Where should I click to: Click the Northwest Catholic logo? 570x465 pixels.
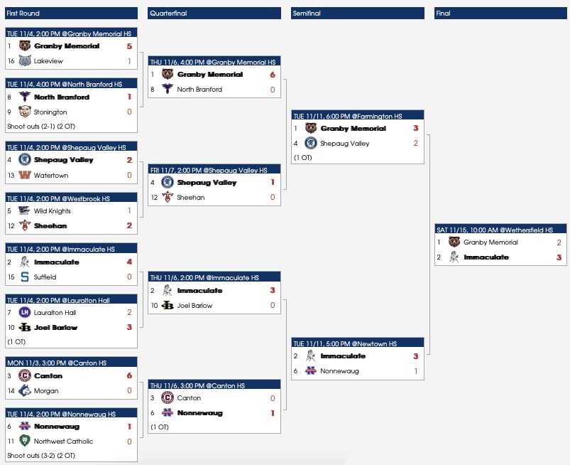[x=25, y=442]
